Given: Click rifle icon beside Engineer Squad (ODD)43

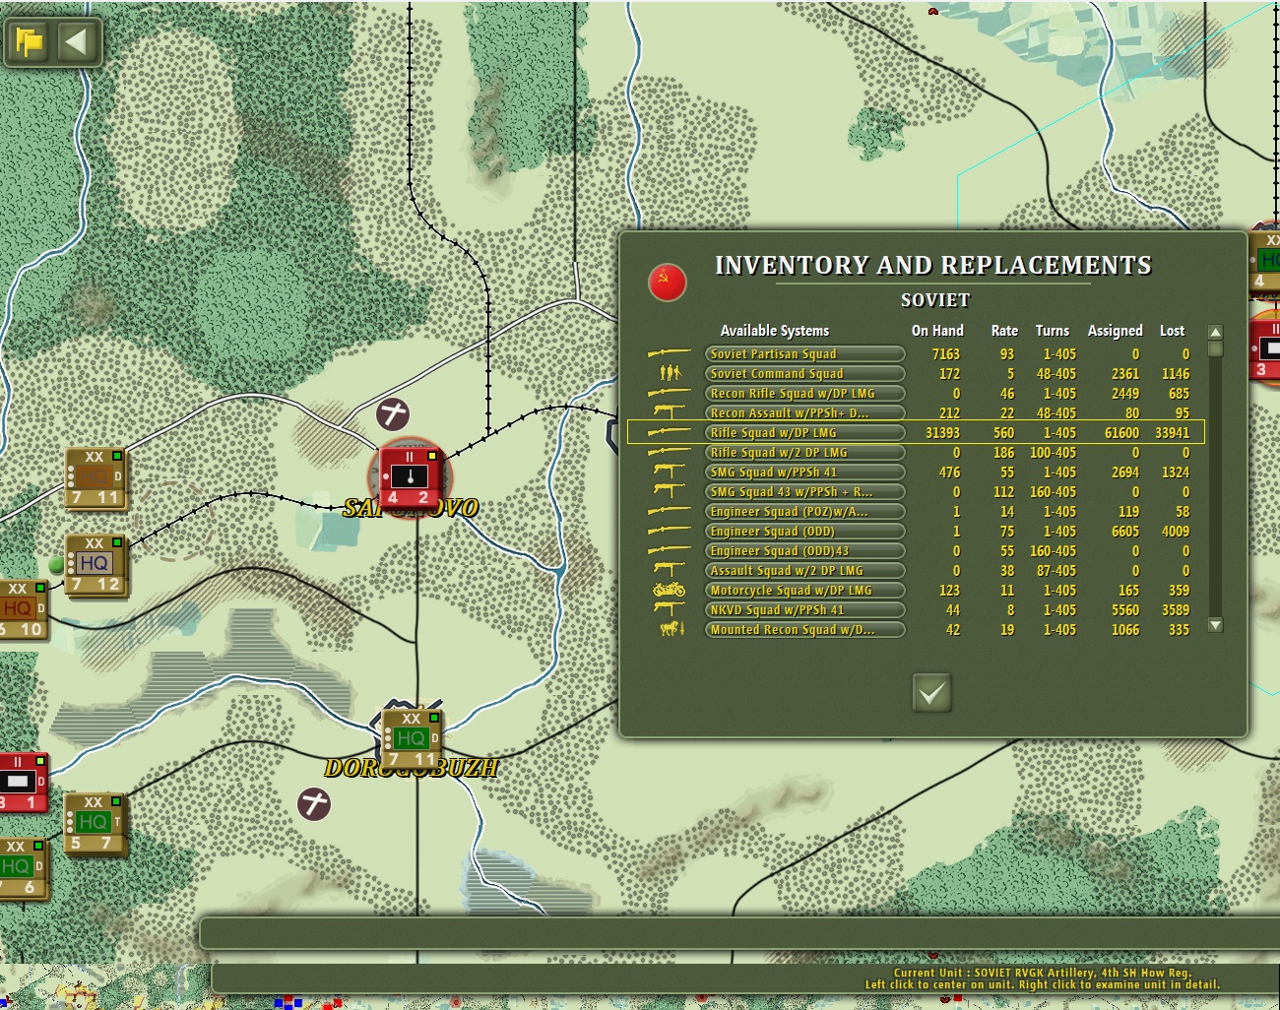Looking at the screenshot, I should [x=669, y=550].
